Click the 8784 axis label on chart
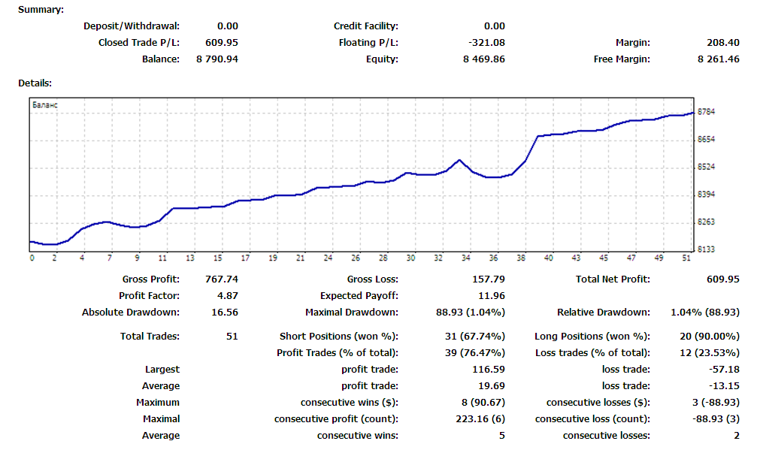 pyautogui.click(x=707, y=111)
